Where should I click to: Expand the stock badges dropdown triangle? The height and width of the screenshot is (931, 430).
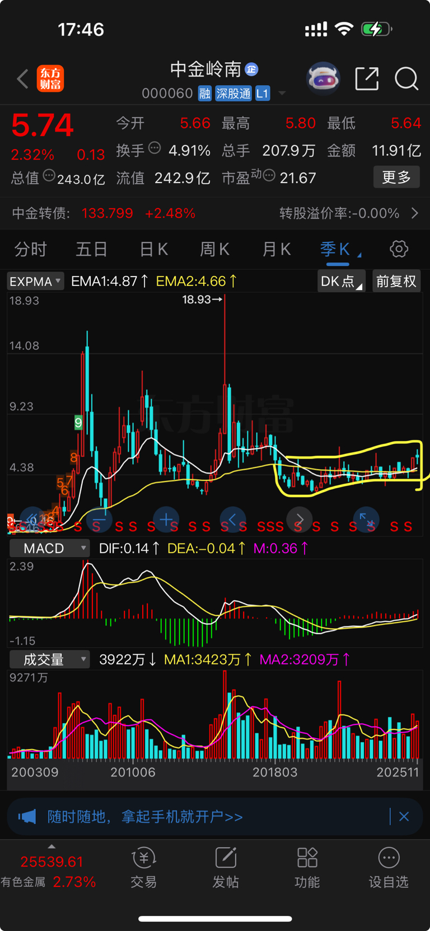click(282, 93)
